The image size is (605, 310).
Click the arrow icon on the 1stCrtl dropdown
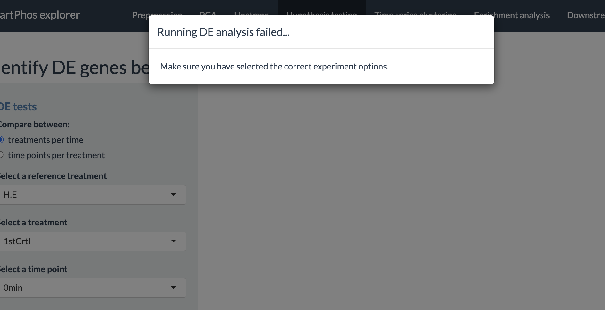point(174,241)
